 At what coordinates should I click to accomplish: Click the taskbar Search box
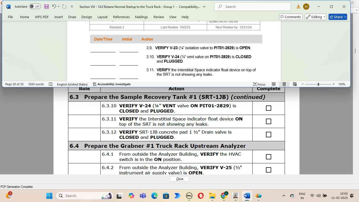(x=84, y=196)
